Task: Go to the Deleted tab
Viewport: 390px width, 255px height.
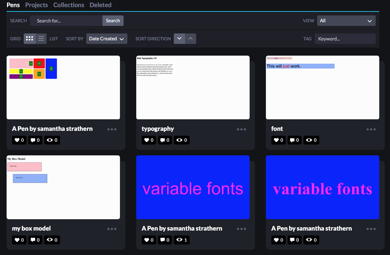Action: 100,5
